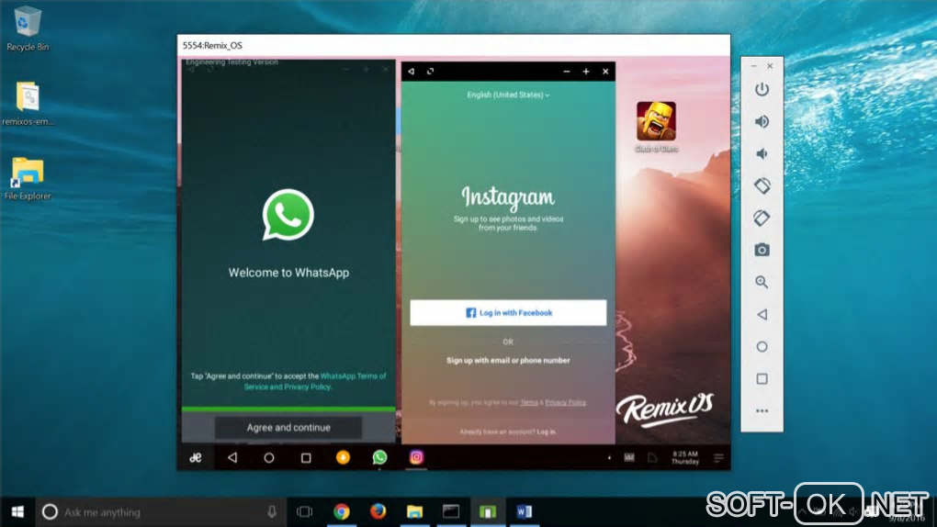Click the Windows Start button
Screen dimensions: 937x527
coord(17,512)
